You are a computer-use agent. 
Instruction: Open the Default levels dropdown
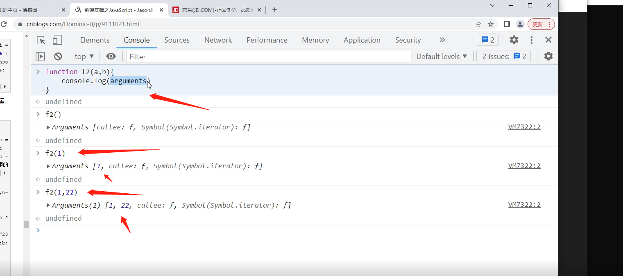[442, 57]
